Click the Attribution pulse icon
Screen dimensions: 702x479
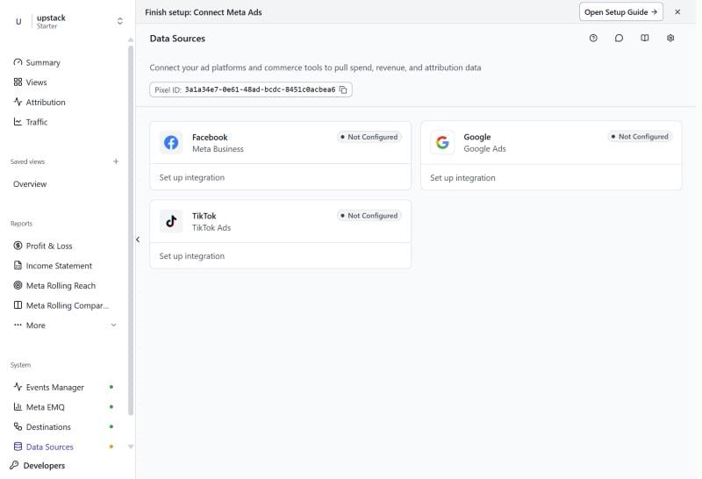click(18, 102)
